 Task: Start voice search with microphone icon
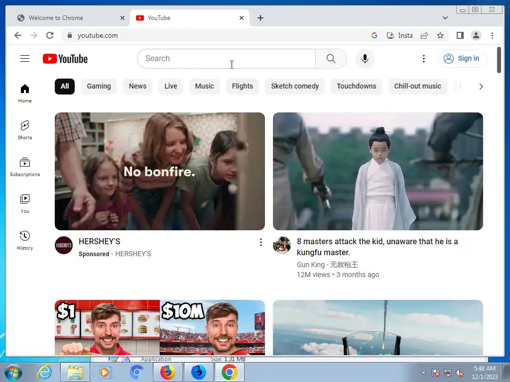365,59
